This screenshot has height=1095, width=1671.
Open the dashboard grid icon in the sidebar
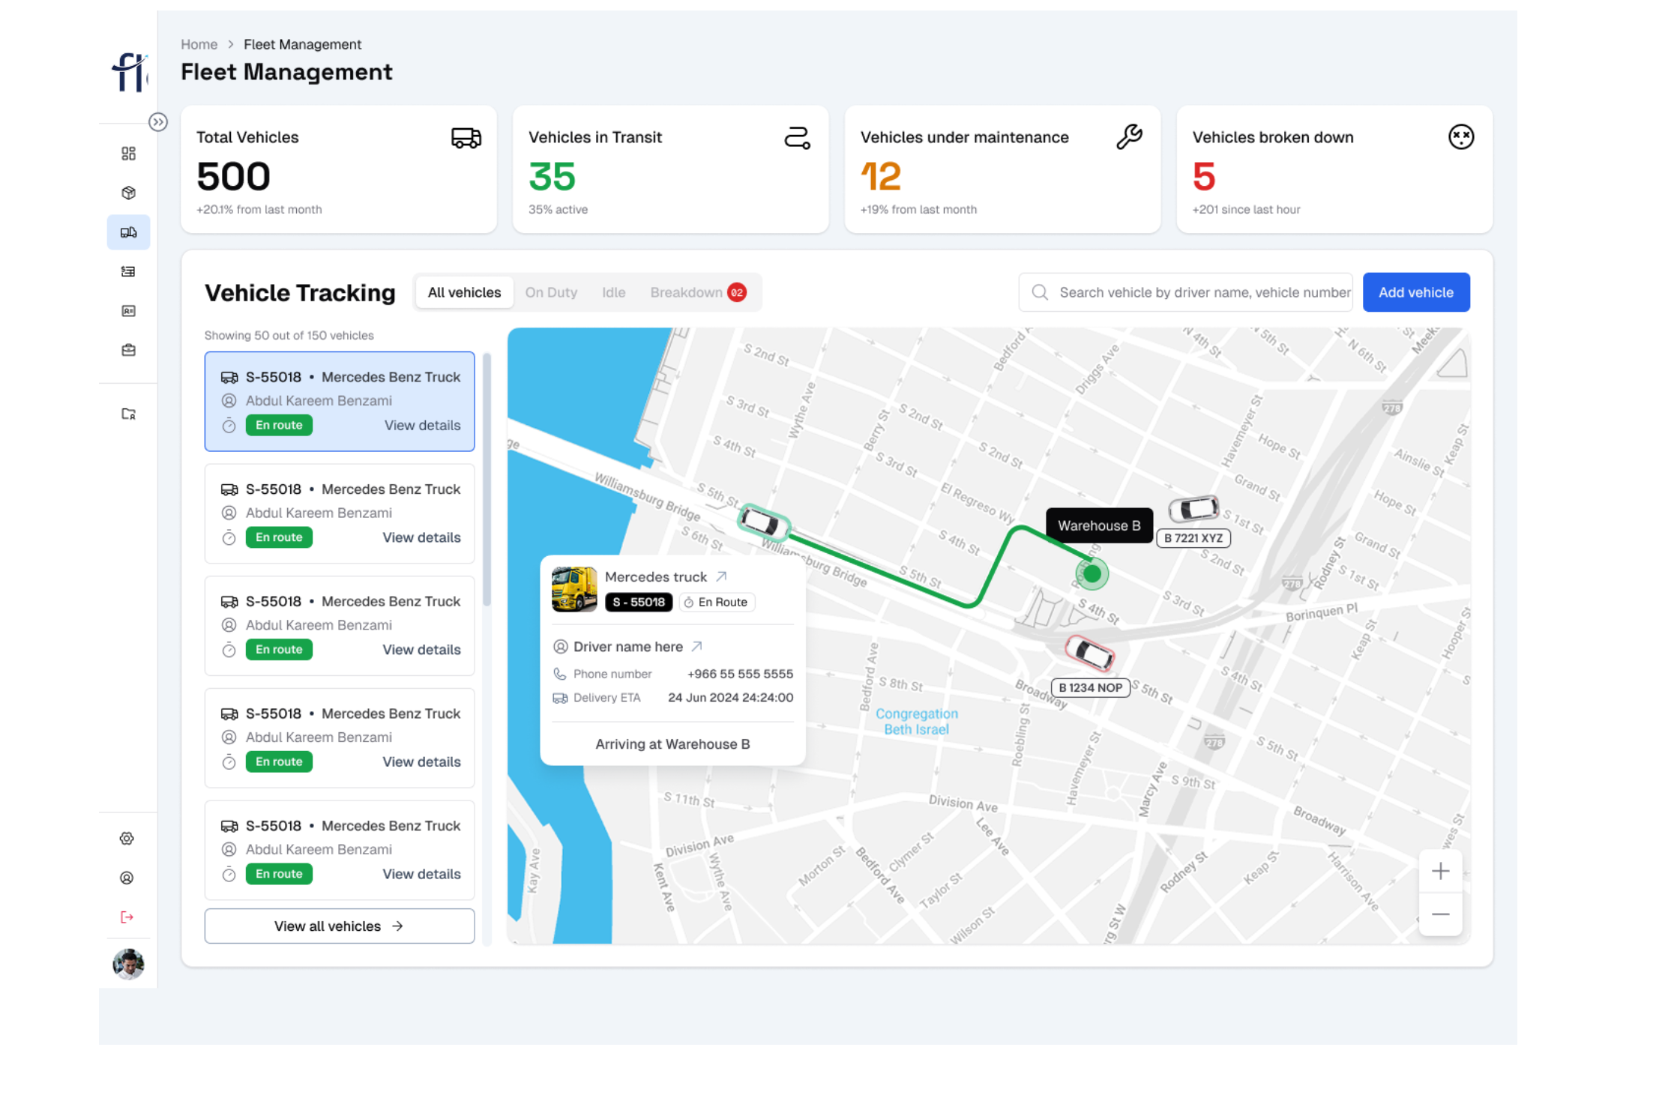pyautogui.click(x=128, y=154)
